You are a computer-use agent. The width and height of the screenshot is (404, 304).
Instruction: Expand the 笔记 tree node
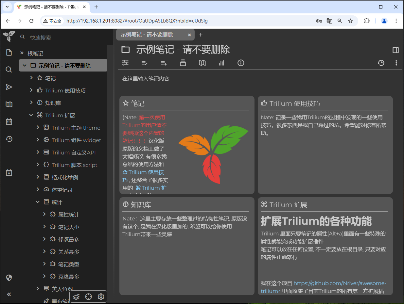click(x=31, y=78)
